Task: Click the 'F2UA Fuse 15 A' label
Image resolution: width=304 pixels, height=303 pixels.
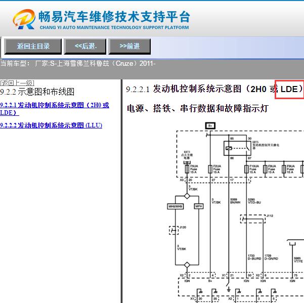Action: [217, 169]
